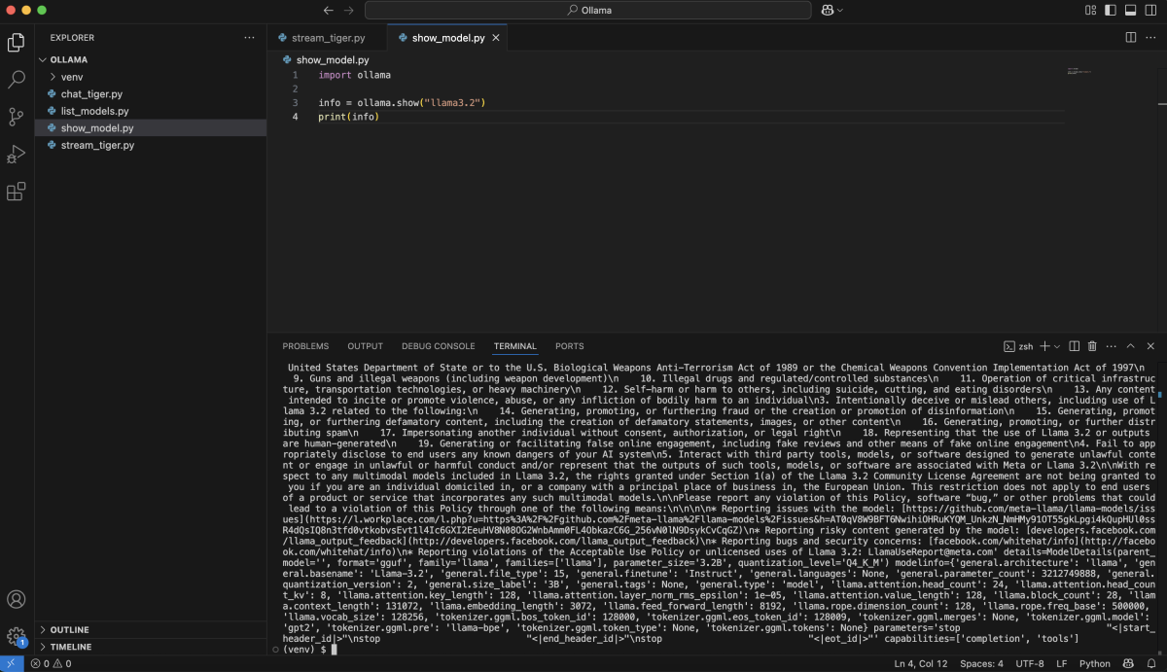Viewport: 1167px width, 672px height.
Task: Go back with the navigation arrow
Action: point(328,10)
